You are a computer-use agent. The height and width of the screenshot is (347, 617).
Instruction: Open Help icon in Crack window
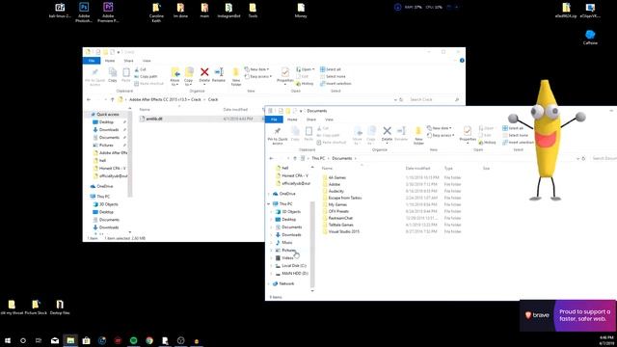coord(462,61)
